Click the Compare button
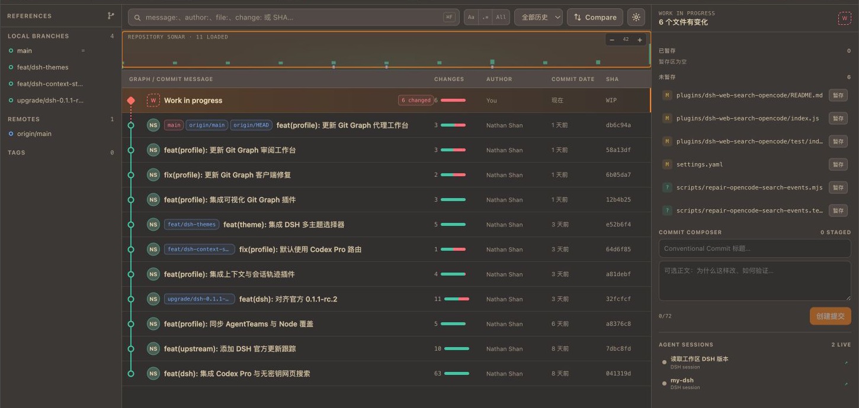The height and width of the screenshot is (408, 859). click(x=595, y=17)
